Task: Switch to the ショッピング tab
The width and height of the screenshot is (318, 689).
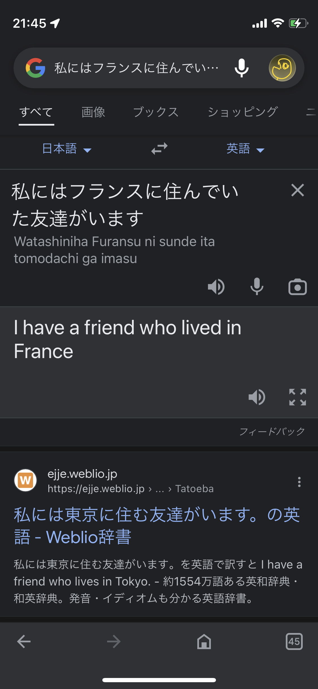Action: tap(243, 112)
